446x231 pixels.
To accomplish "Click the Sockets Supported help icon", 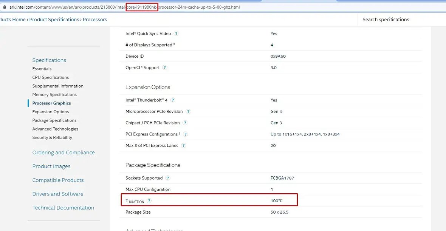I will (168, 178).
